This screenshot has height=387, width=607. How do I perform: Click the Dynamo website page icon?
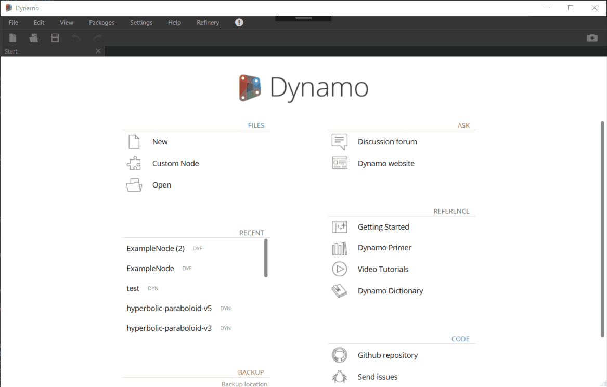click(340, 163)
